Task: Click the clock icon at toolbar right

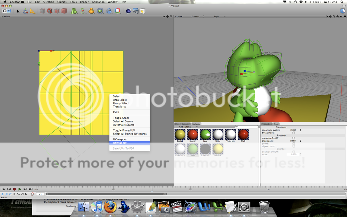Action: pos(343,11)
